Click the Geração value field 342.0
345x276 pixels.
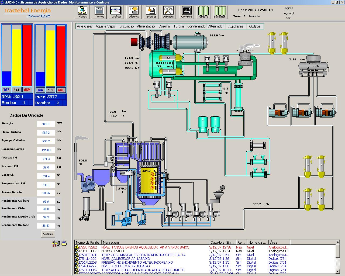(x=46, y=124)
